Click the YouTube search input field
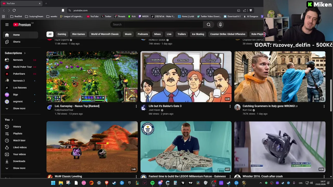The image size is (333, 187). click(157, 24)
